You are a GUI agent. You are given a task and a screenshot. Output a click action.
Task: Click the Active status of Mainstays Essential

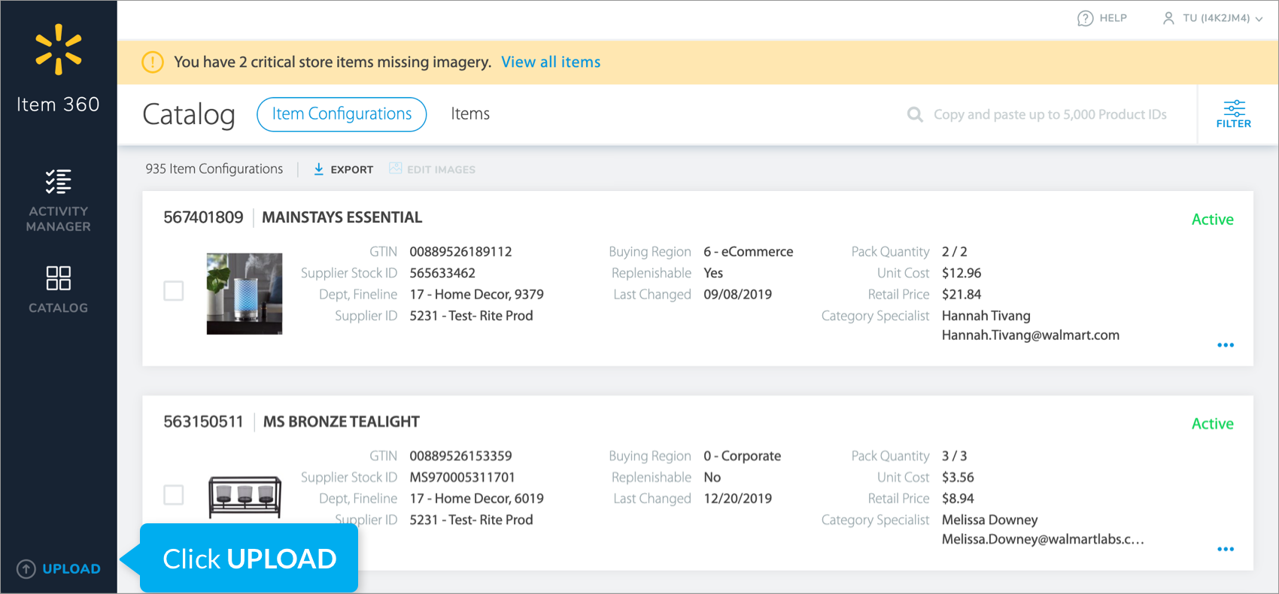[x=1213, y=220]
